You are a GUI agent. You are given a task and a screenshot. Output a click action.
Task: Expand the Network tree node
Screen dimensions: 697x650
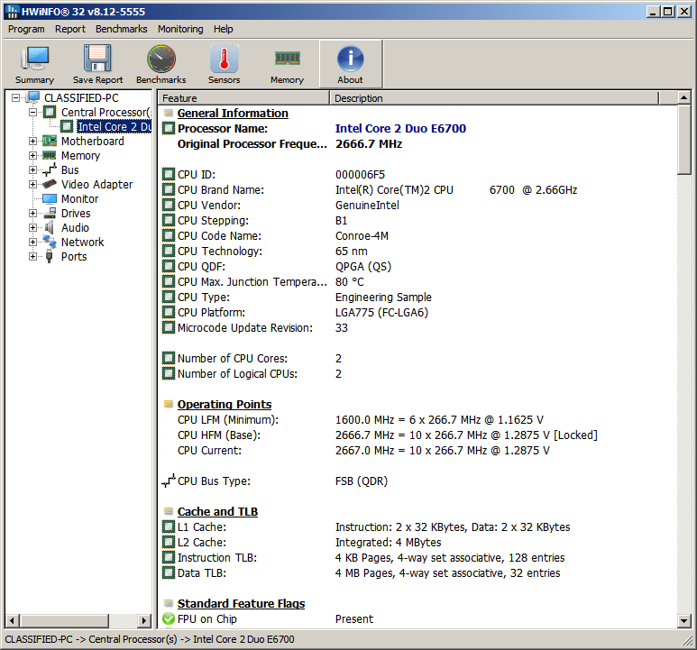click(x=32, y=242)
